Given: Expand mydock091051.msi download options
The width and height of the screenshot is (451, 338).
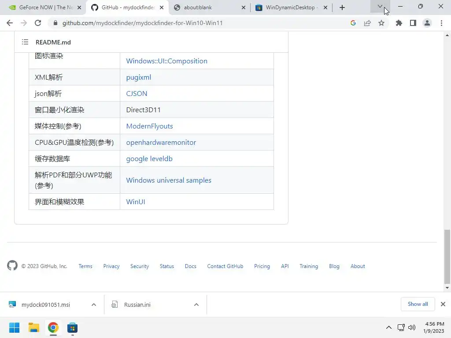Looking at the screenshot, I should [x=94, y=305].
